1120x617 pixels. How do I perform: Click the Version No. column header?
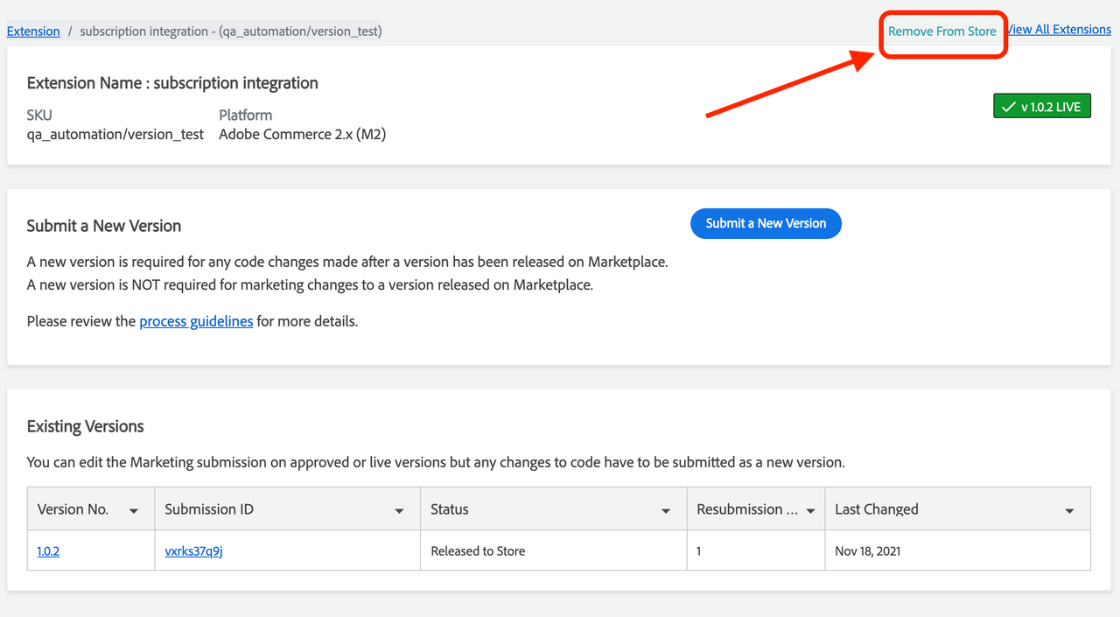point(91,509)
